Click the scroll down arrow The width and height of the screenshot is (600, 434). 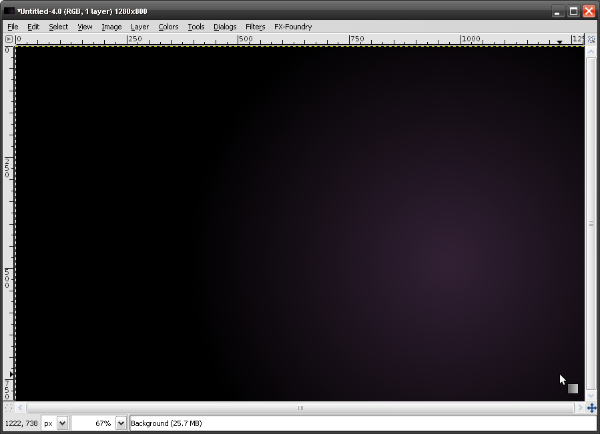pyautogui.click(x=591, y=396)
